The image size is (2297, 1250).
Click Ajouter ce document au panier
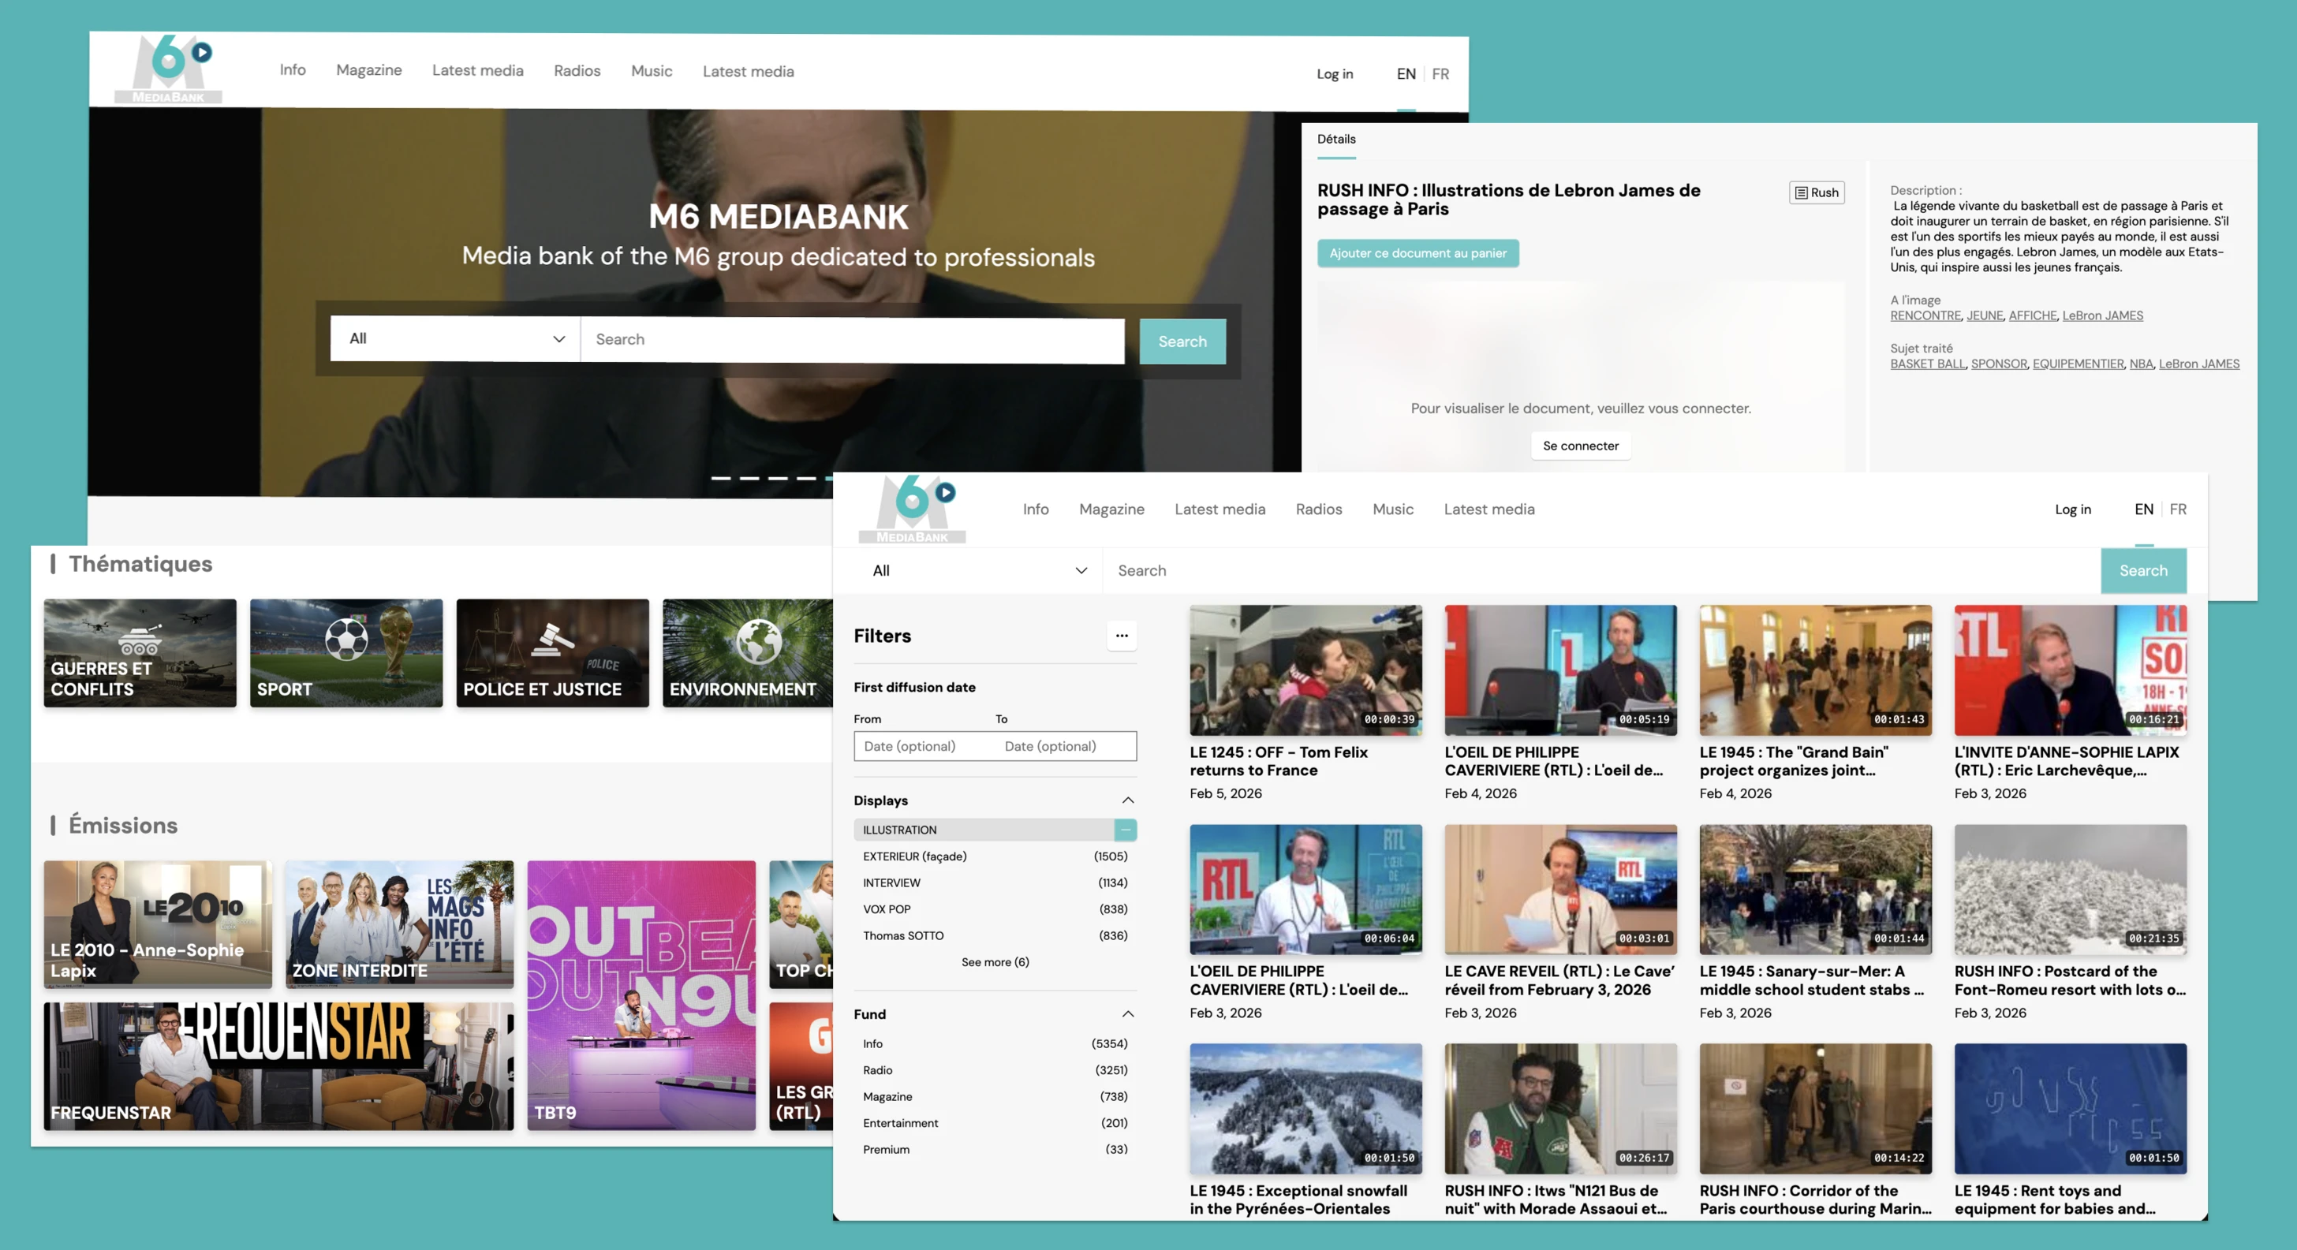click(x=1417, y=253)
